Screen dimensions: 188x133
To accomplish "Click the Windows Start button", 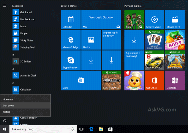I will pos(5,129).
